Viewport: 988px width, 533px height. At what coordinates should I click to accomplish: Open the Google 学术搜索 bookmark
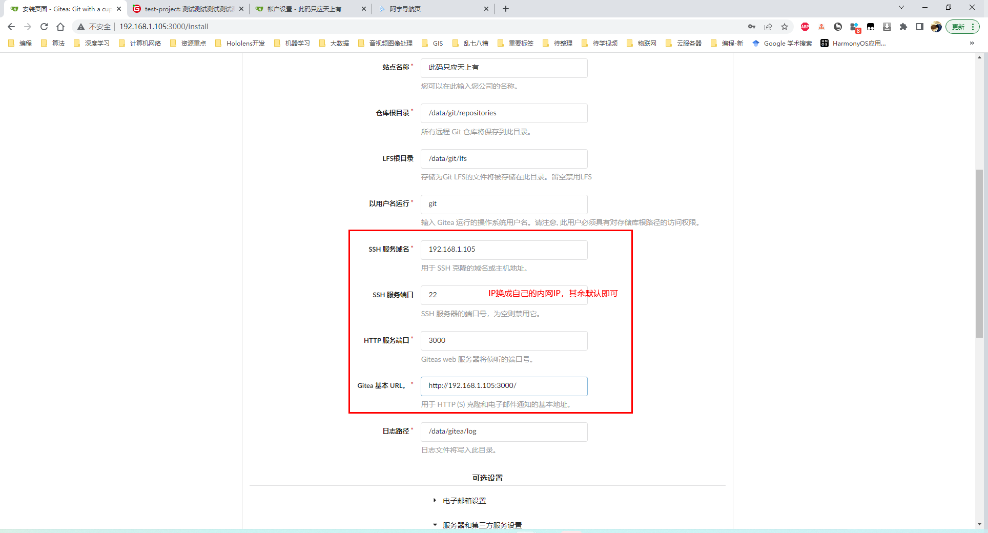pyautogui.click(x=782, y=43)
